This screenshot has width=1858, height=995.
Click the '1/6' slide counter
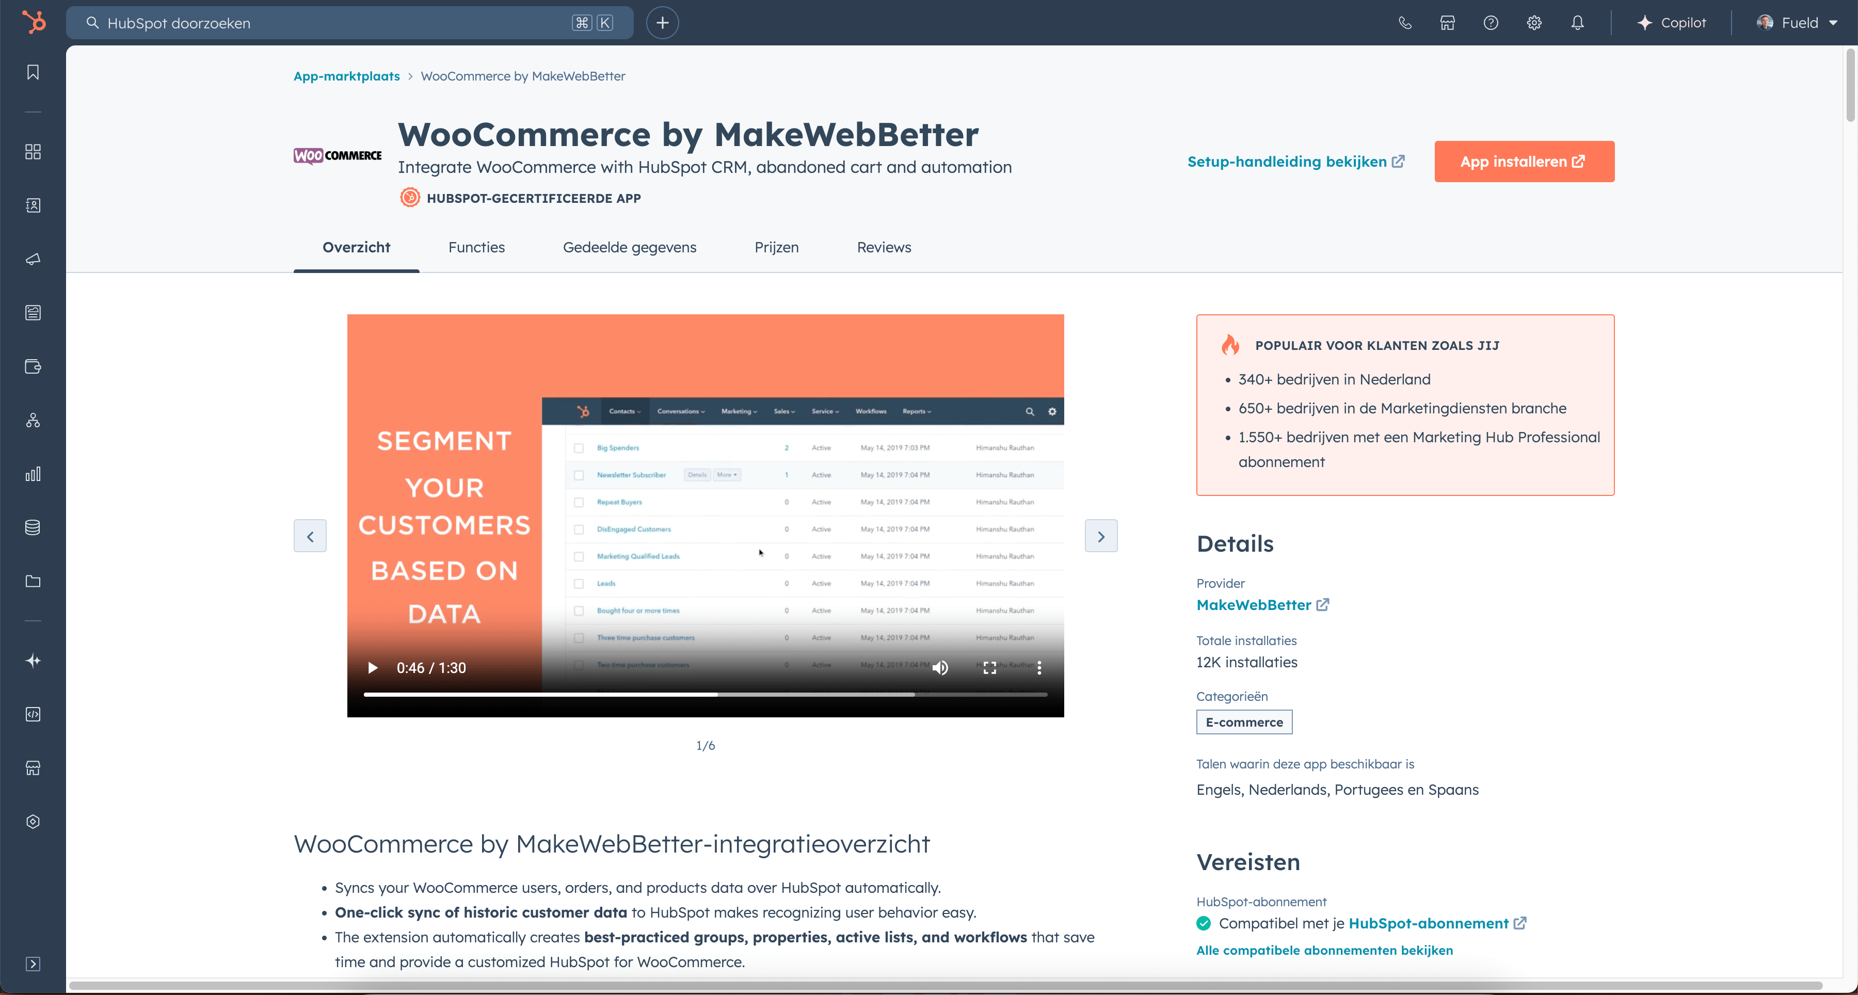pyautogui.click(x=706, y=746)
